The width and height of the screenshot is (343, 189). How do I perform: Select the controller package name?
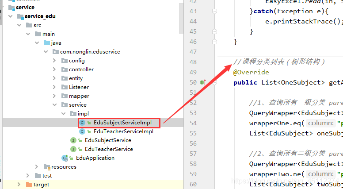[81, 69]
